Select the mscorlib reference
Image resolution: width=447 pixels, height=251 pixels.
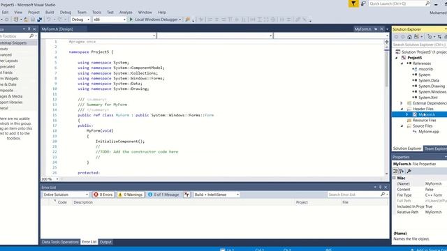point(425,69)
